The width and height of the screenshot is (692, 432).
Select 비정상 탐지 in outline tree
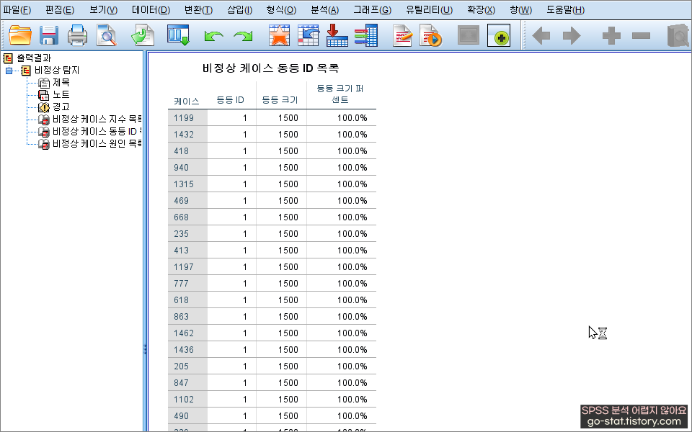(57, 70)
